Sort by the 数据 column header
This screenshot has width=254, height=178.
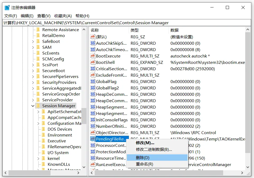[x=207, y=30]
